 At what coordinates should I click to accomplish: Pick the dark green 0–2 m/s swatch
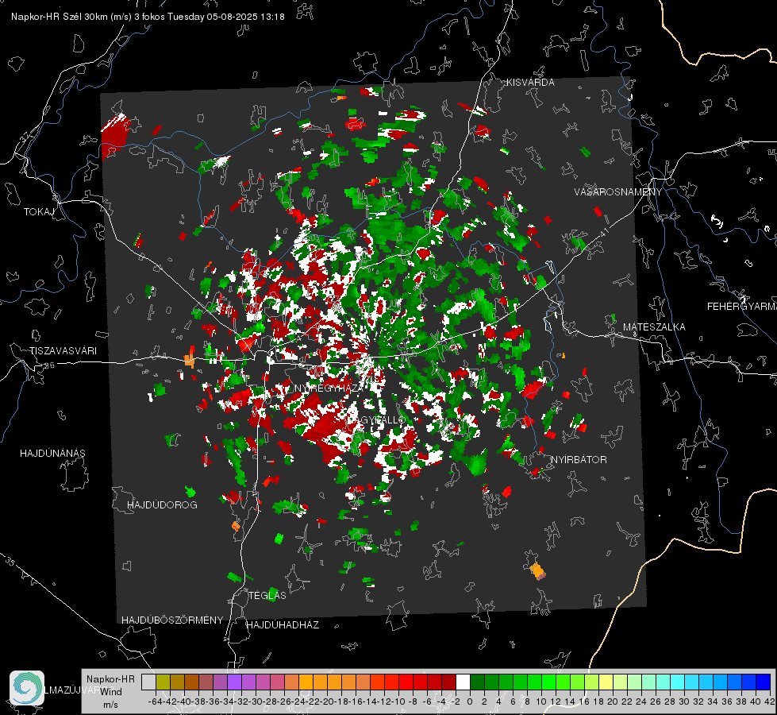(x=477, y=682)
